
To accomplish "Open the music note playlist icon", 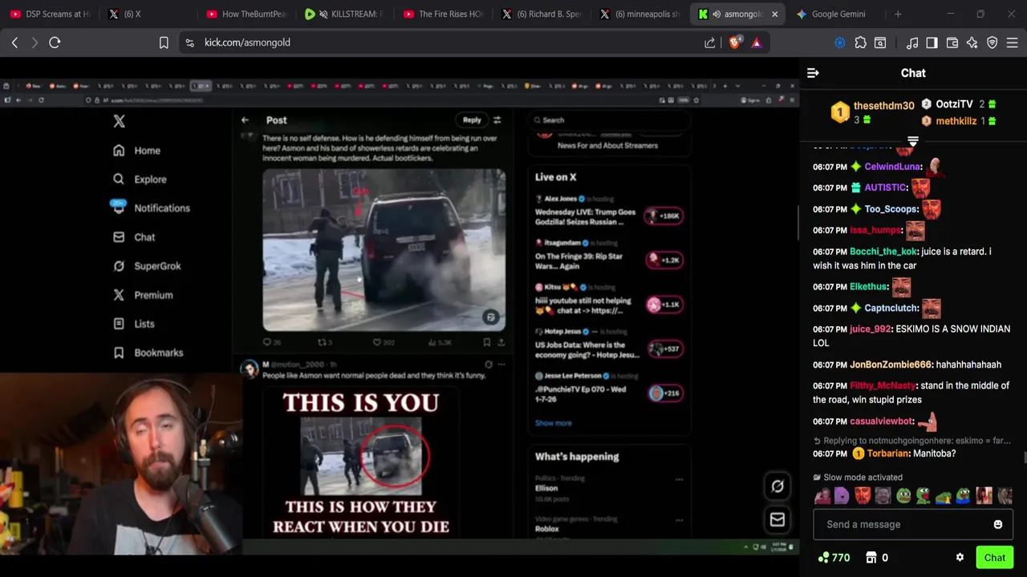I will click(912, 42).
